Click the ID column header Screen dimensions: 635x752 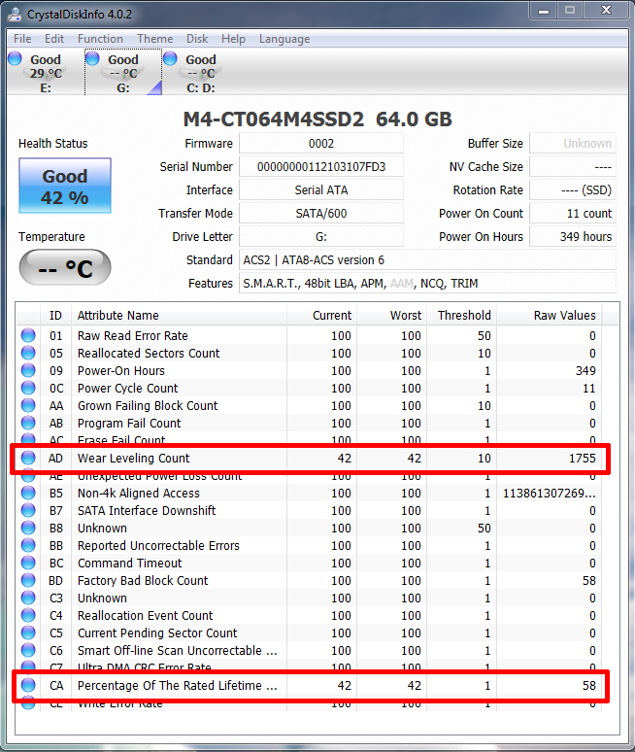[55, 315]
